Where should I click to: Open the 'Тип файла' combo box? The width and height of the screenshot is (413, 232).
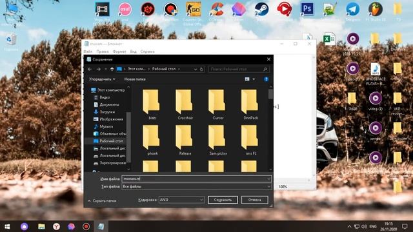click(196, 186)
